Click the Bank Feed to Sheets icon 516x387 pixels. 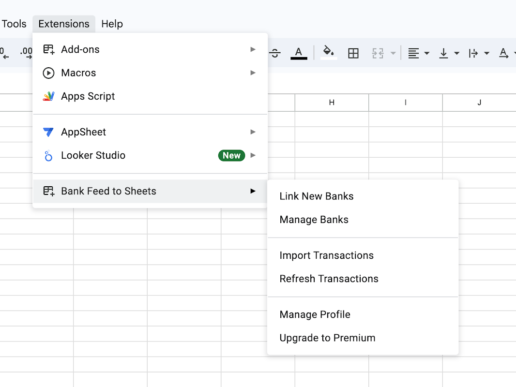click(x=49, y=191)
